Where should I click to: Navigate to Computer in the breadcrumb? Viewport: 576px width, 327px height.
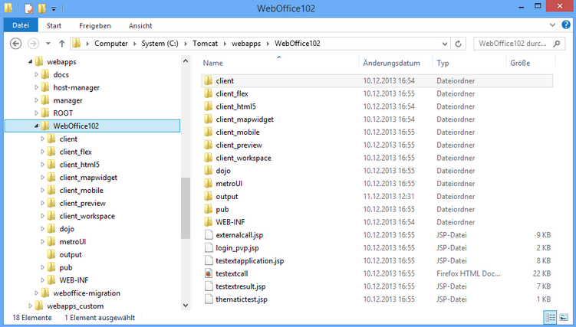[x=111, y=43]
